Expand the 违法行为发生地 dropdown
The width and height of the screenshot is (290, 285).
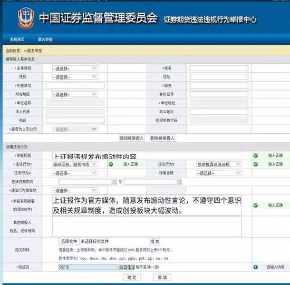coord(75,190)
